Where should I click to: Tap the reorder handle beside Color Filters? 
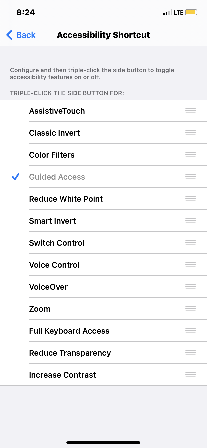190,155
